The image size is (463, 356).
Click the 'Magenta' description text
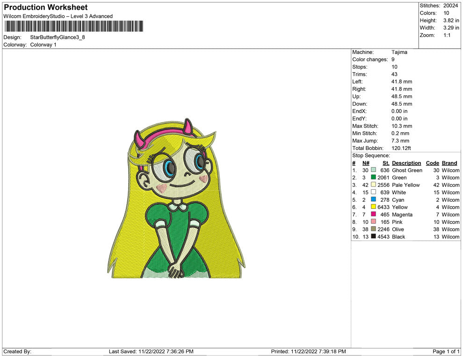pos(402,214)
